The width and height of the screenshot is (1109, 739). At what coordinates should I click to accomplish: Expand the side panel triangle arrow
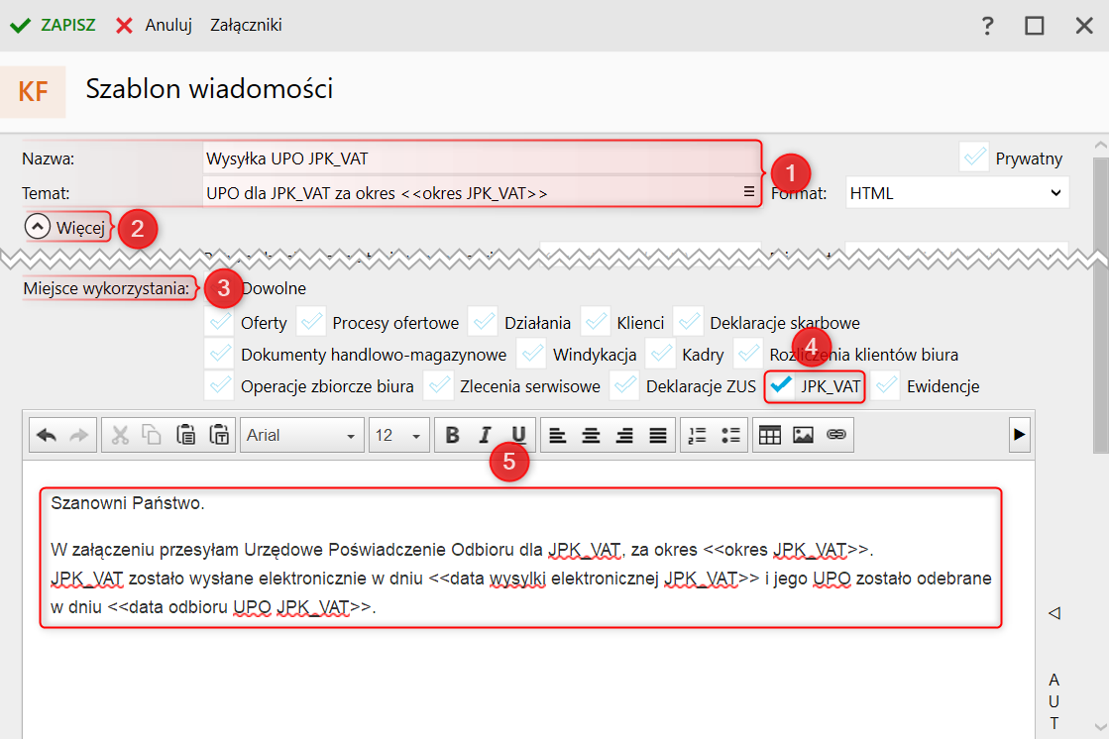coord(1054,612)
